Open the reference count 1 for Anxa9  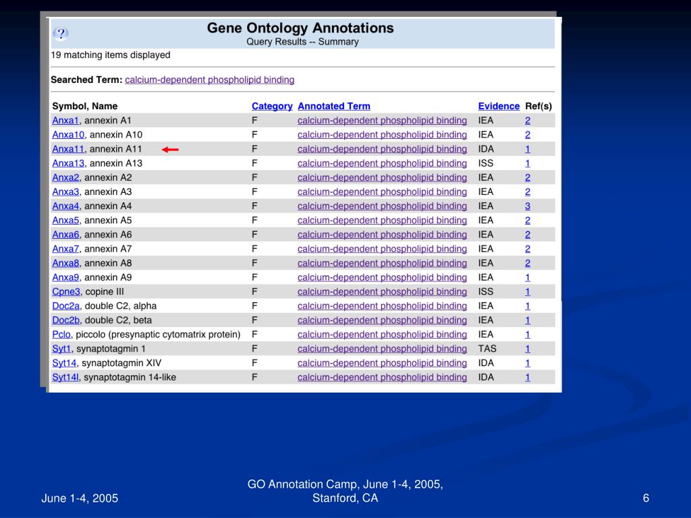coord(528,277)
